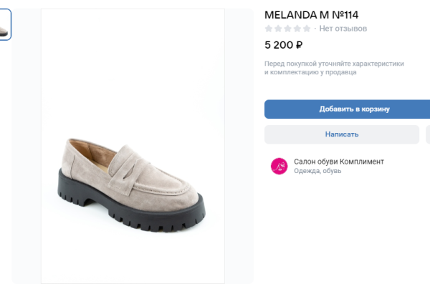The image size is (430, 286).
Task: Click the Одежда, обувь category text
Action: pyautogui.click(x=317, y=172)
